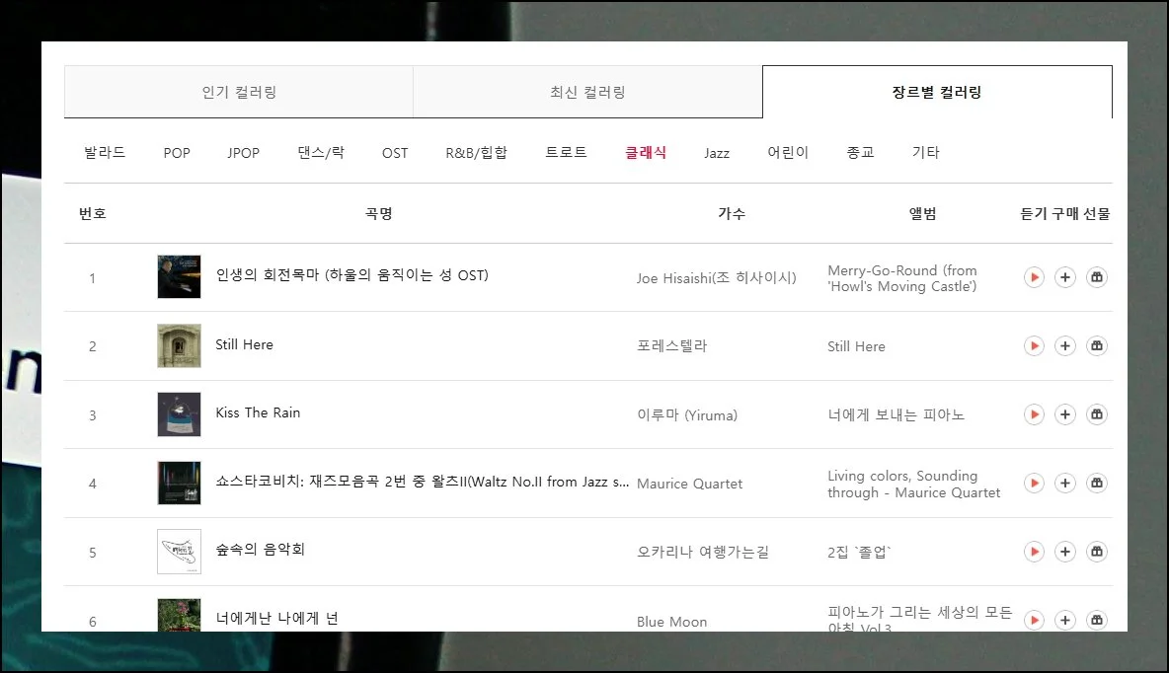The width and height of the screenshot is (1169, 673).
Task: Send 숲속의 음악회 as a gift
Action: tap(1096, 552)
